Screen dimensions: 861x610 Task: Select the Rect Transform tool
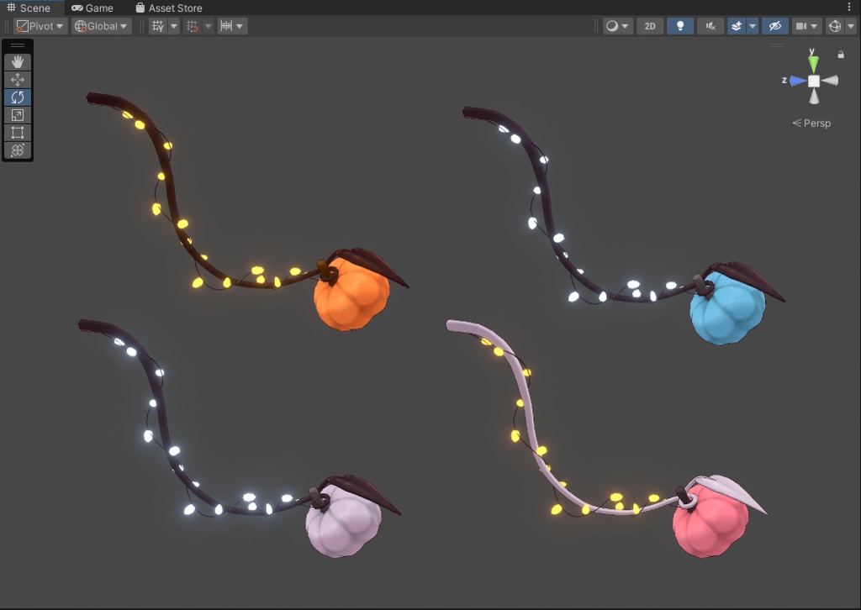coord(17,132)
